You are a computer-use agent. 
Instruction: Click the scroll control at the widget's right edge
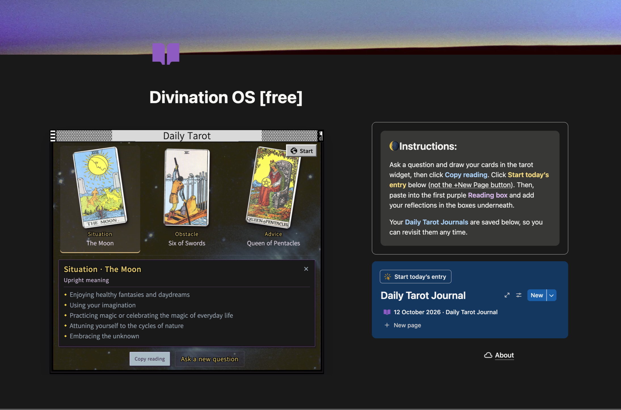[320, 136]
